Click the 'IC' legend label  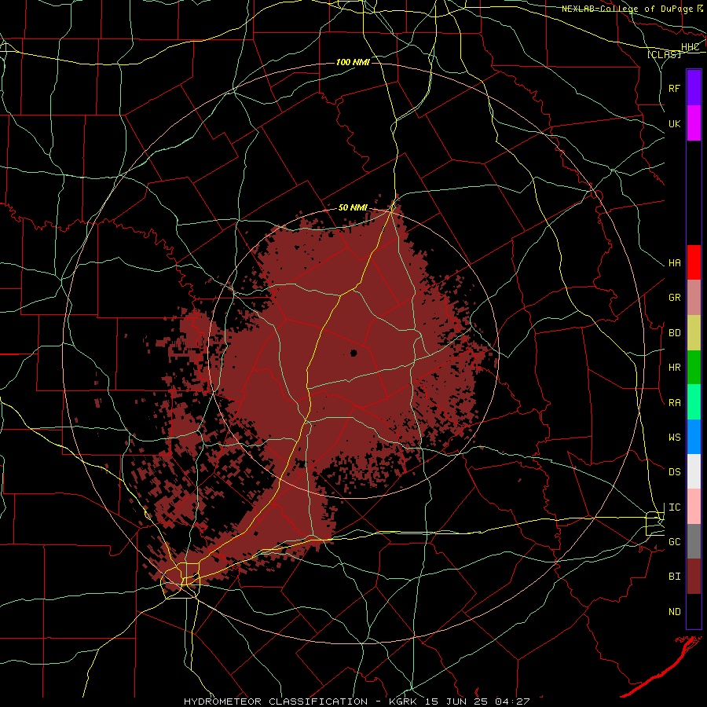674,507
